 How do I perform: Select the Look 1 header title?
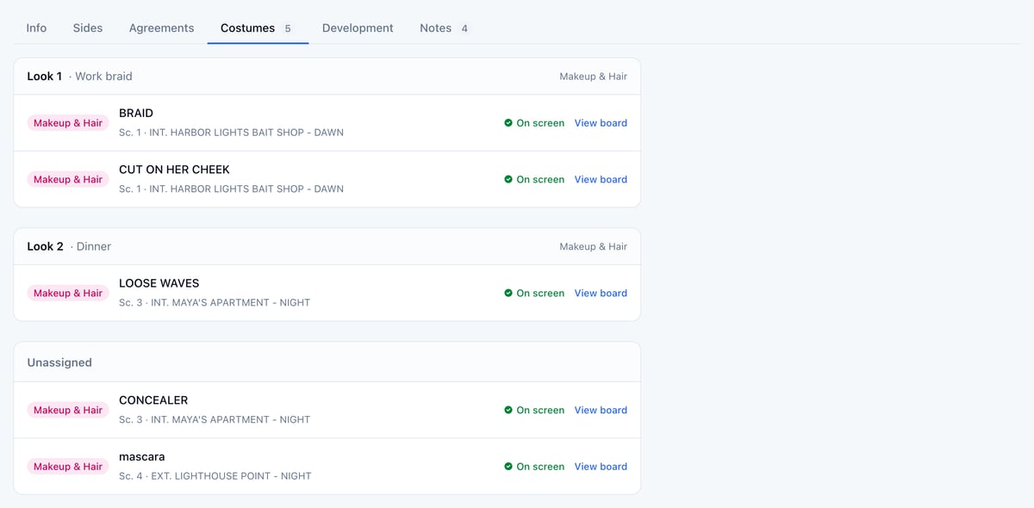tap(45, 77)
